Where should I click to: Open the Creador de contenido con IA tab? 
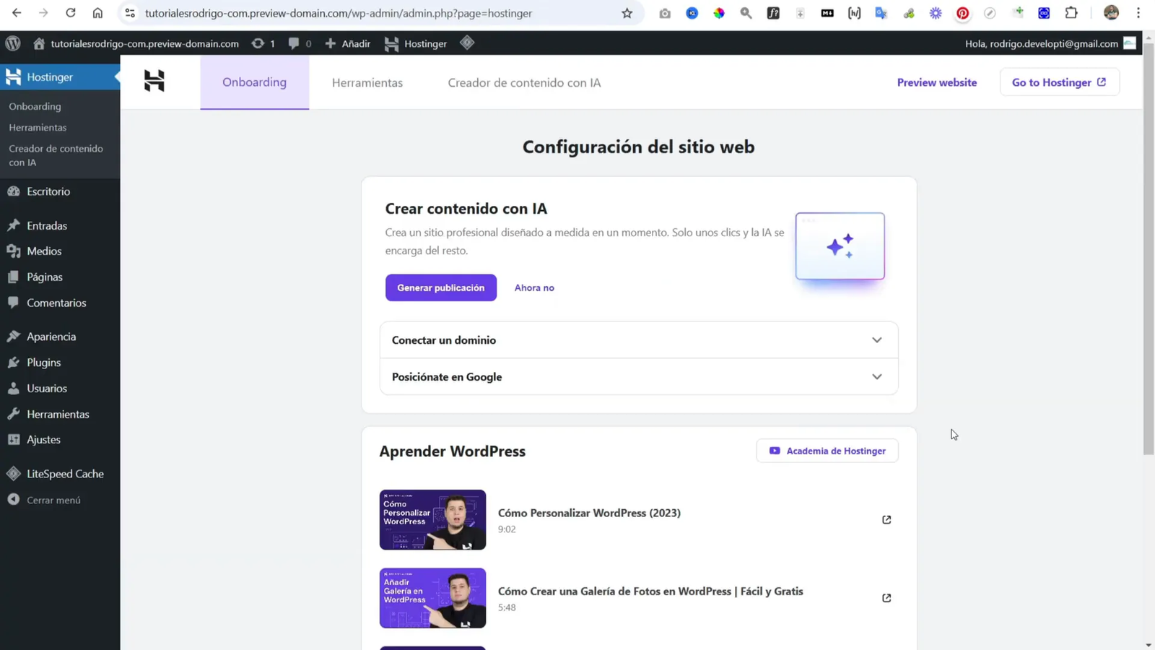(x=524, y=82)
